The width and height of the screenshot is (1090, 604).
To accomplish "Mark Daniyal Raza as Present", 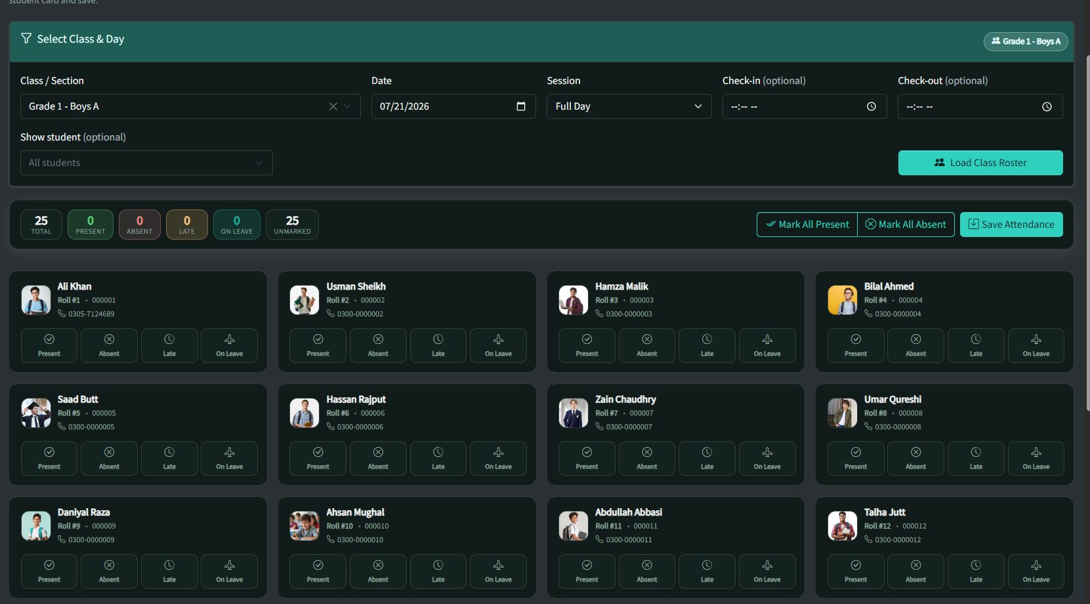I will coord(49,571).
